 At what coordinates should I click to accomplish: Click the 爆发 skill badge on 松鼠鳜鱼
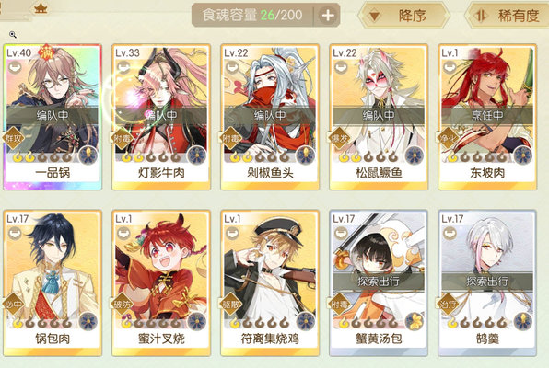click(339, 138)
